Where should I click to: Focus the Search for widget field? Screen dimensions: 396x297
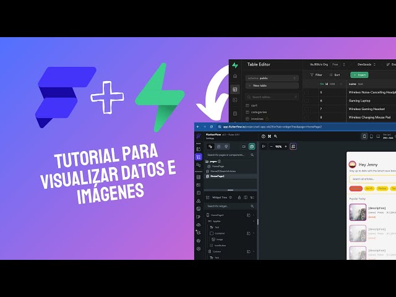230,206
